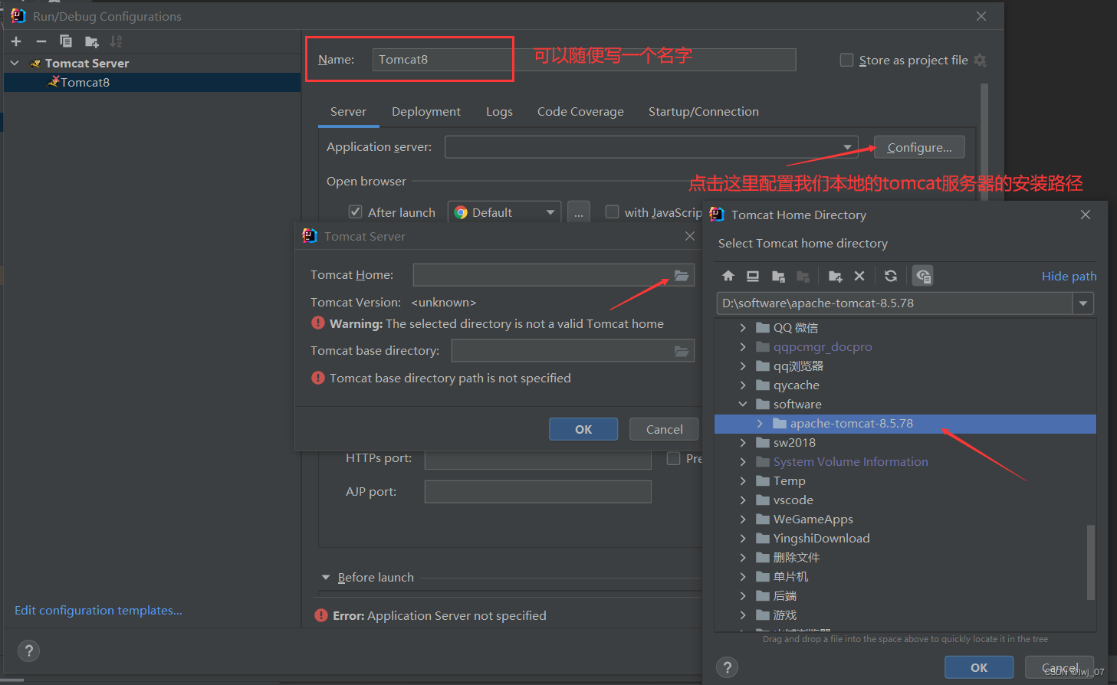1117x685 pixels.
Task: Open the Logs tab
Action: pos(499,111)
